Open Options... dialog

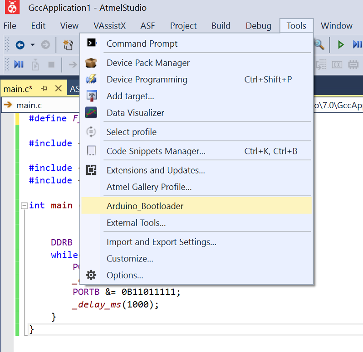(x=196, y=275)
